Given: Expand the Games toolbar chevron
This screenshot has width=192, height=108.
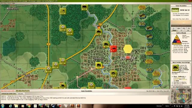Looking at the screenshot, I should 170,105.
